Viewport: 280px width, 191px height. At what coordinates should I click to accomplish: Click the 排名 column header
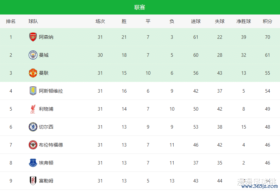pyautogui.click(x=11, y=21)
